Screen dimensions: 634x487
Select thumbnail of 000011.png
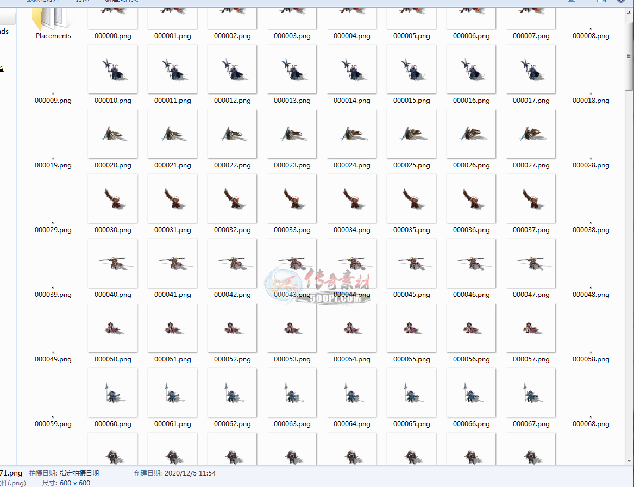[172, 69]
